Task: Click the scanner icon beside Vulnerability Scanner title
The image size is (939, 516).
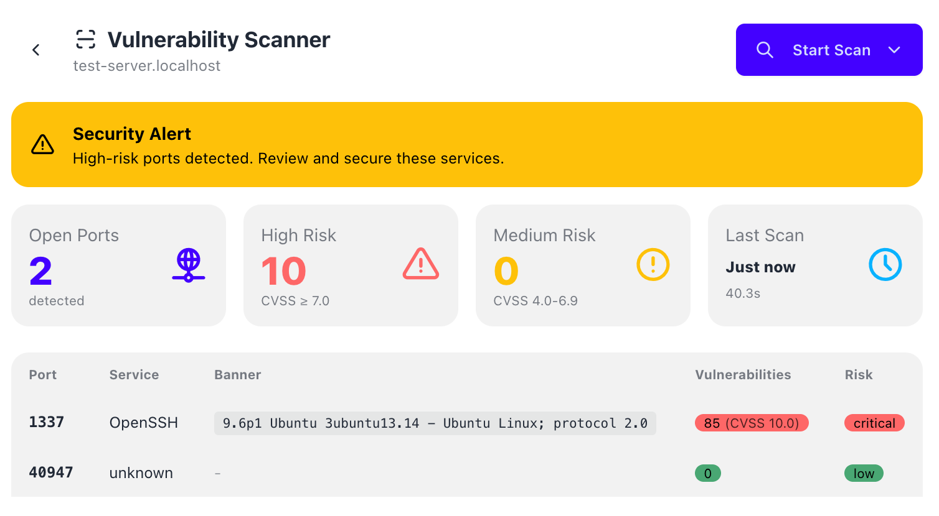Action: pos(86,39)
